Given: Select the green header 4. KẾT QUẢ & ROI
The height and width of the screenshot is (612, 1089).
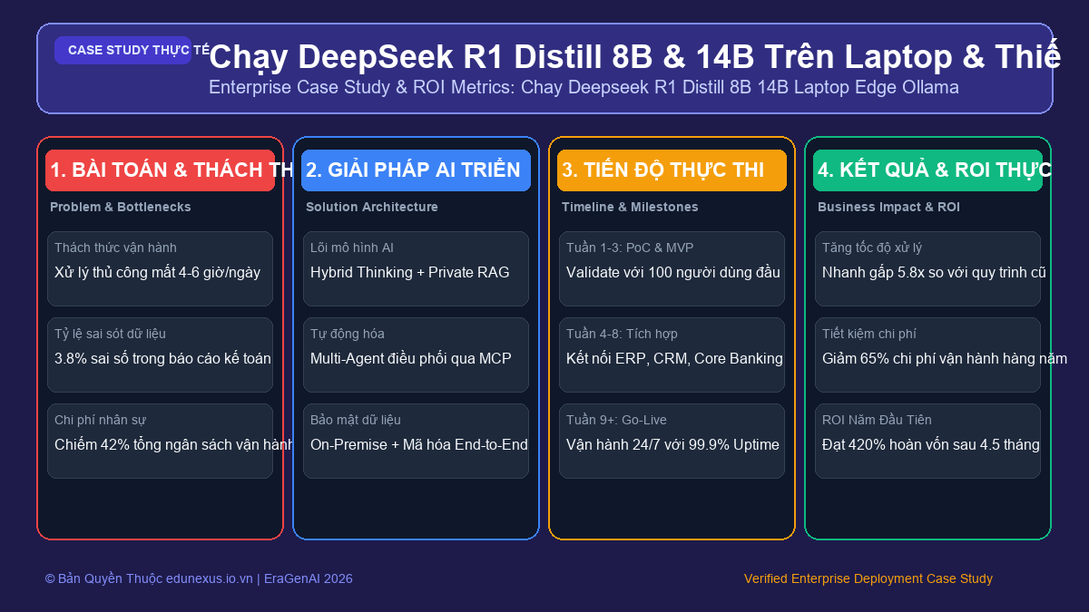Looking at the screenshot, I should (x=927, y=170).
